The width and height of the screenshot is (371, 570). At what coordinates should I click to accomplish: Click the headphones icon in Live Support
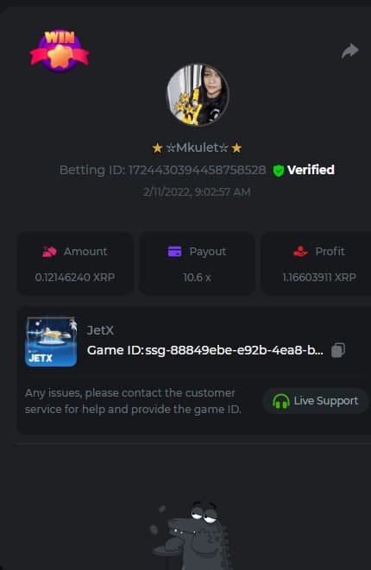pos(280,401)
